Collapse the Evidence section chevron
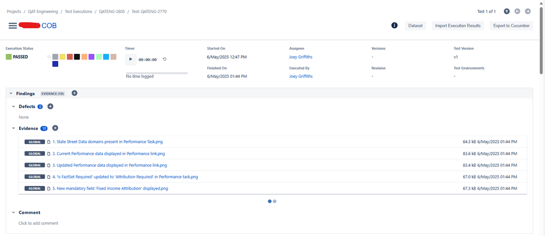The image size is (545, 236). click(14, 128)
